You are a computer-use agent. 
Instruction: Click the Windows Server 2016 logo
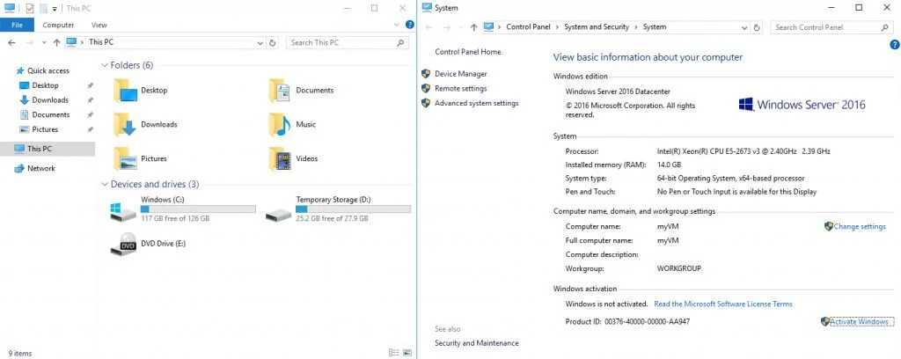coord(802,105)
